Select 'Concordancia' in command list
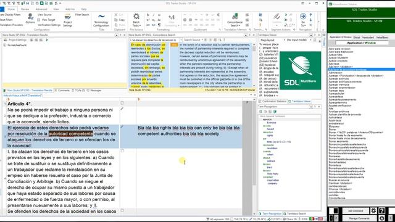This screenshot has width=395, height=222. tap(337, 198)
